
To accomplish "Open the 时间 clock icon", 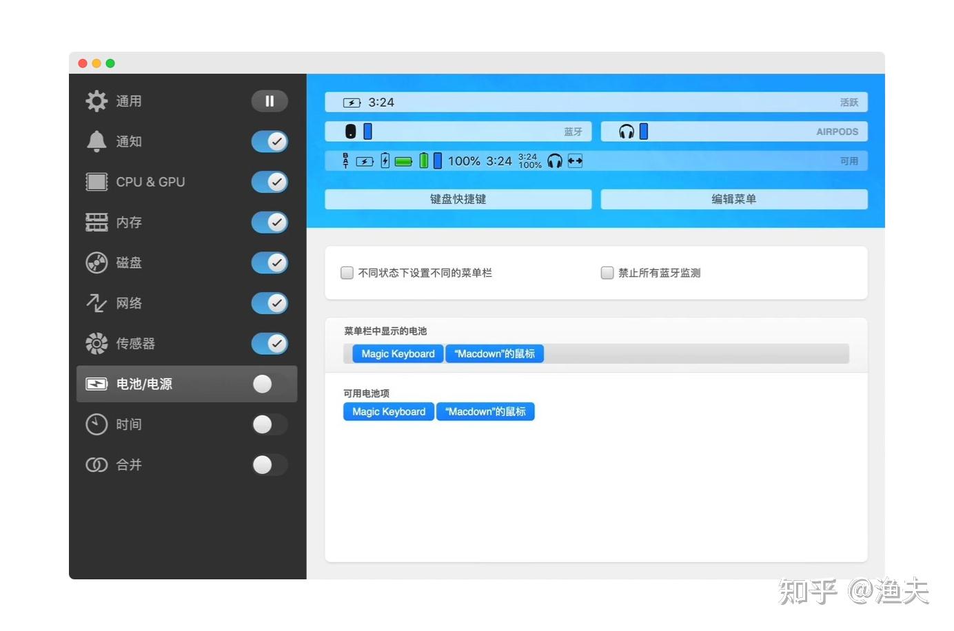I will point(97,424).
